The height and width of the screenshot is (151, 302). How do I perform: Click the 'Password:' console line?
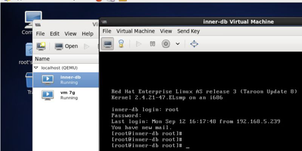[126, 116]
